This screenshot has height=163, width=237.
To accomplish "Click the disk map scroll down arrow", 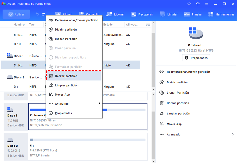I will tap(153, 161).
